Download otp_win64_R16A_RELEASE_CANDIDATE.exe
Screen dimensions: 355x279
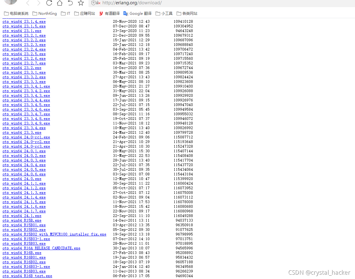(x=41, y=248)
